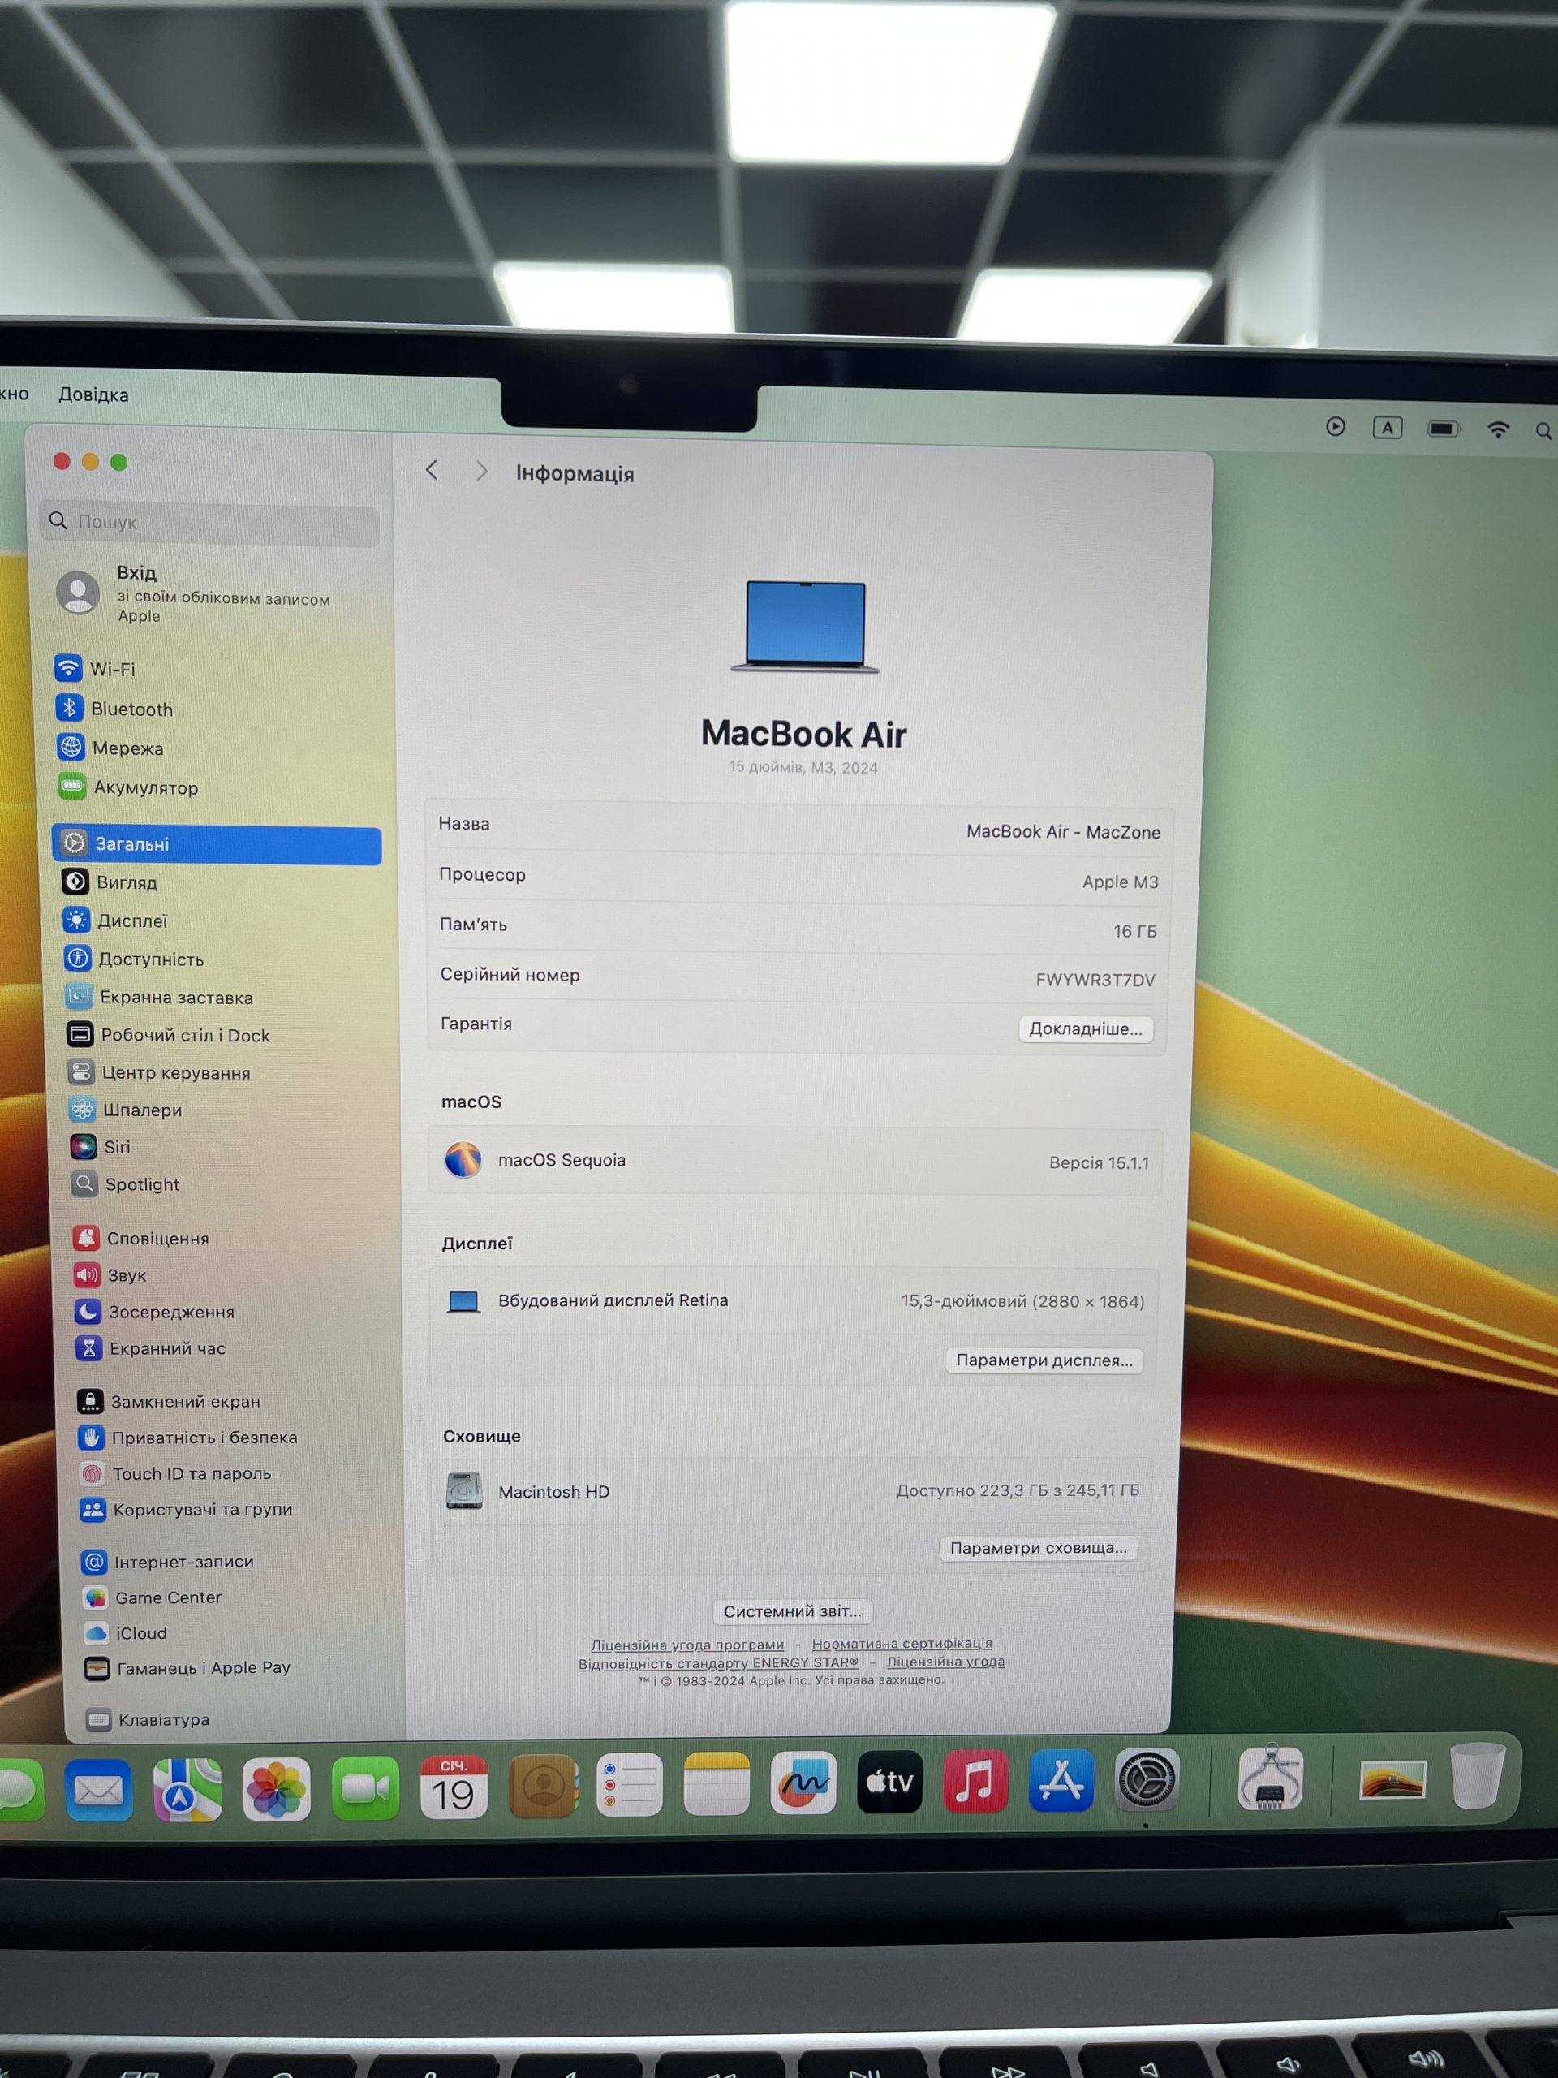The height and width of the screenshot is (2078, 1558).
Task: Click serial number FWYWR3T7DV
Action: coord(1095,980)
